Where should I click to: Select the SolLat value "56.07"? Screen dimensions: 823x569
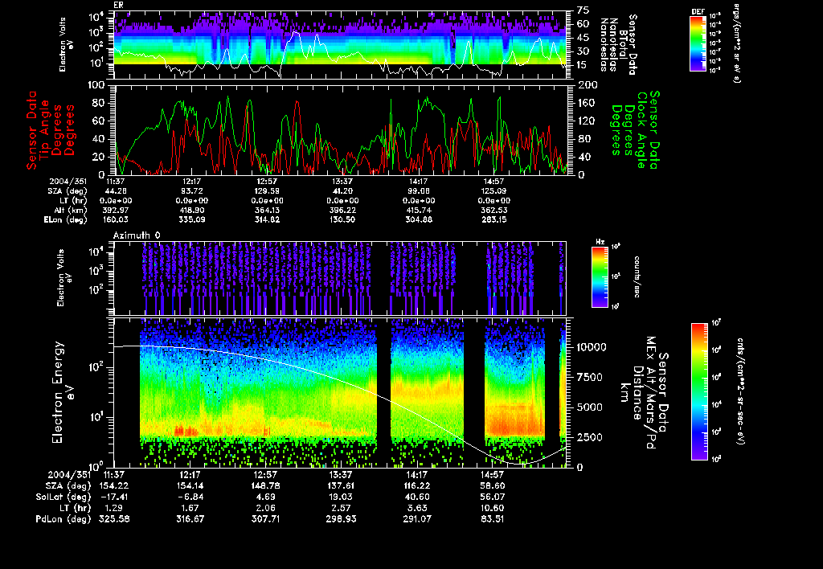click(492, 497)
